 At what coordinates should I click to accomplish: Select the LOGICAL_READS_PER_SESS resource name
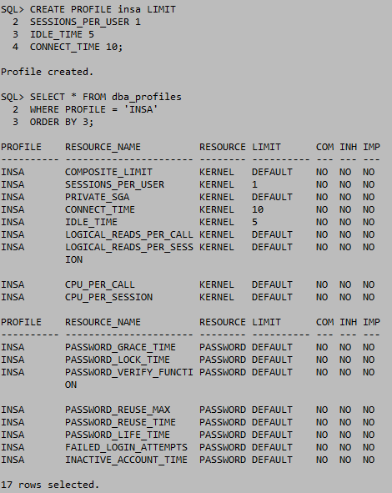pyautogui.click(x=129, y=248)
